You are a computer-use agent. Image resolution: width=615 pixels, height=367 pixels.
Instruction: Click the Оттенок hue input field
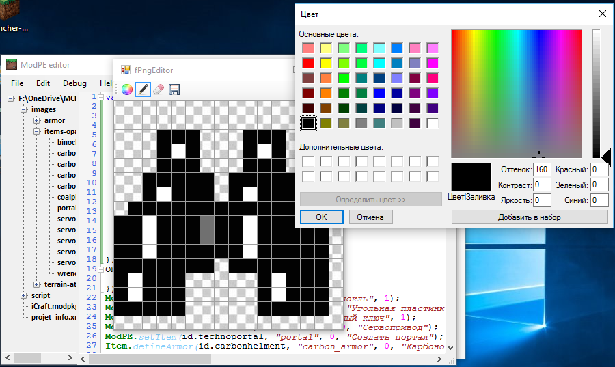point(543,169)
